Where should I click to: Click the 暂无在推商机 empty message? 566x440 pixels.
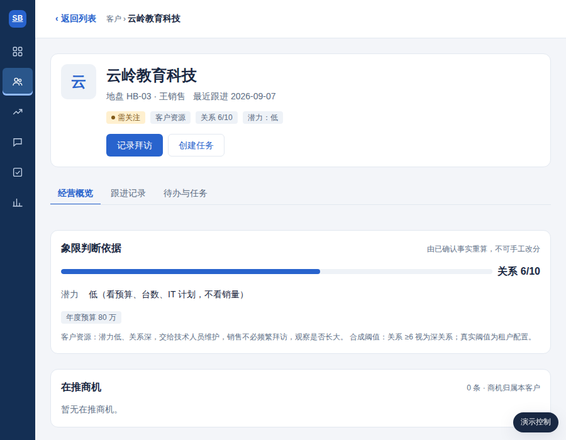pyautogui.click(x=90, y=410)
